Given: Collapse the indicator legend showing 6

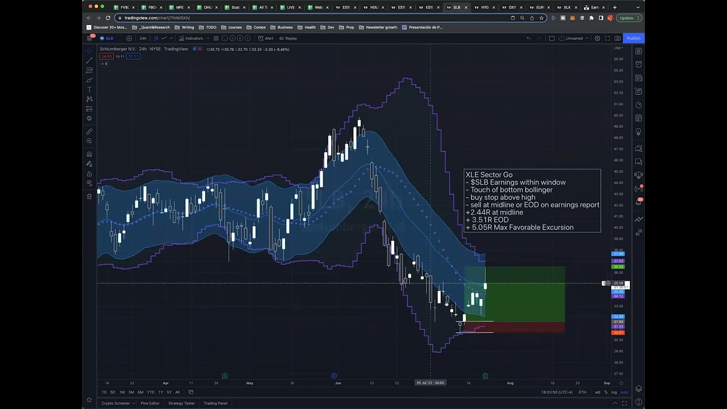Looking at the screenshot, I should [x=105, y=64].
